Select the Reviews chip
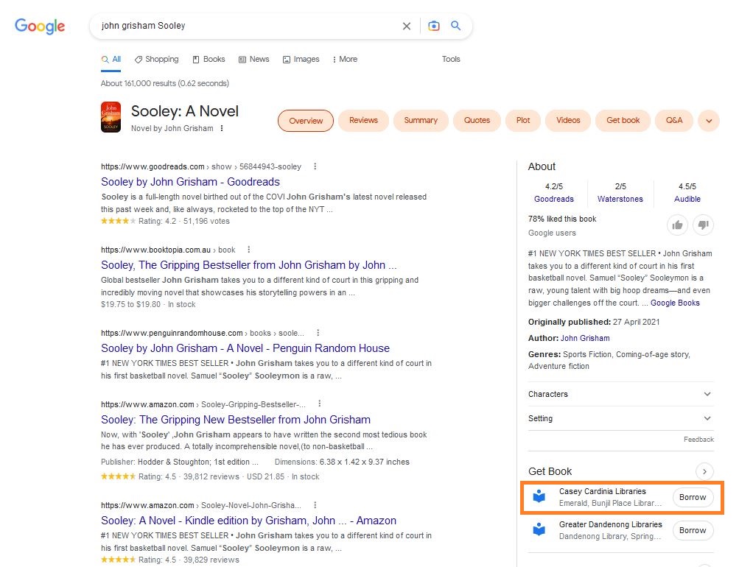This screenshot has height=567, width=739. coord(363,121)
